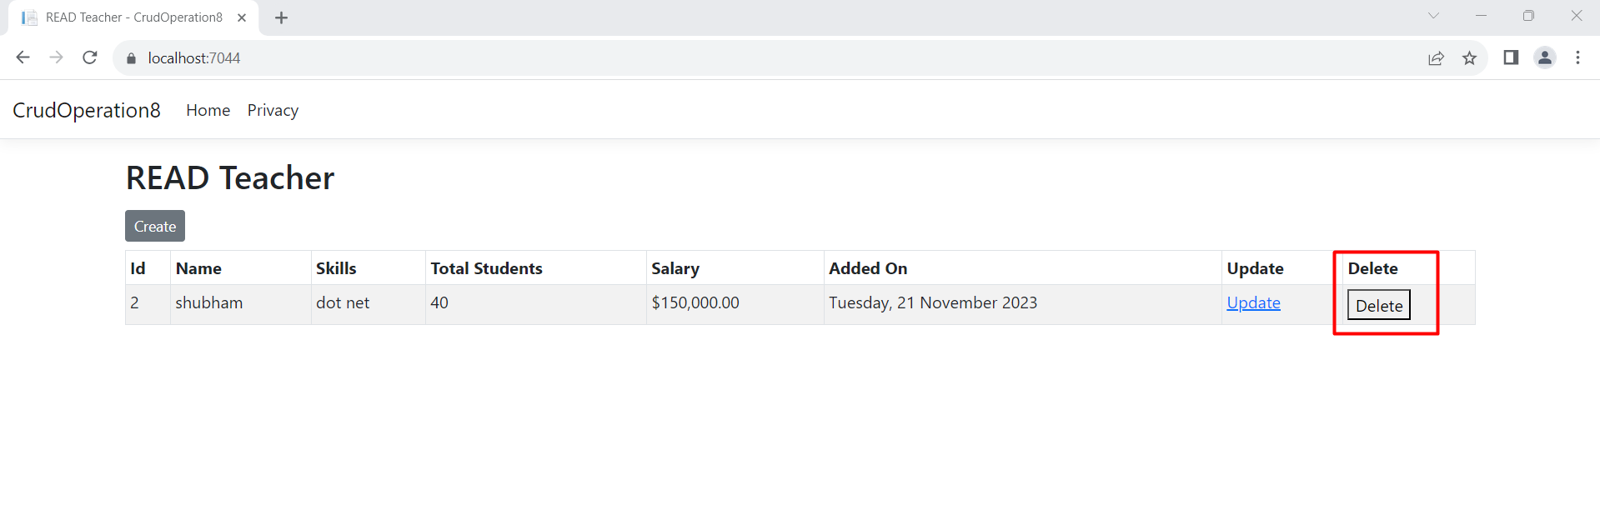
Task: Open Chrome's three-dot menu
Action: pyautogui.click(x=1577, y=57)
